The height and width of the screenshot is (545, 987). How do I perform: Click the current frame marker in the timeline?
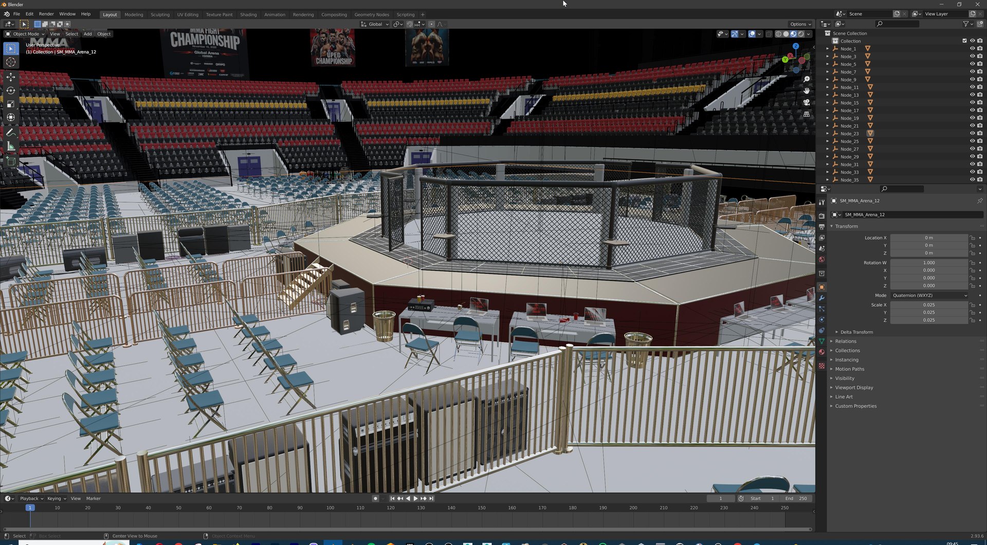click(x=30, y=508)
